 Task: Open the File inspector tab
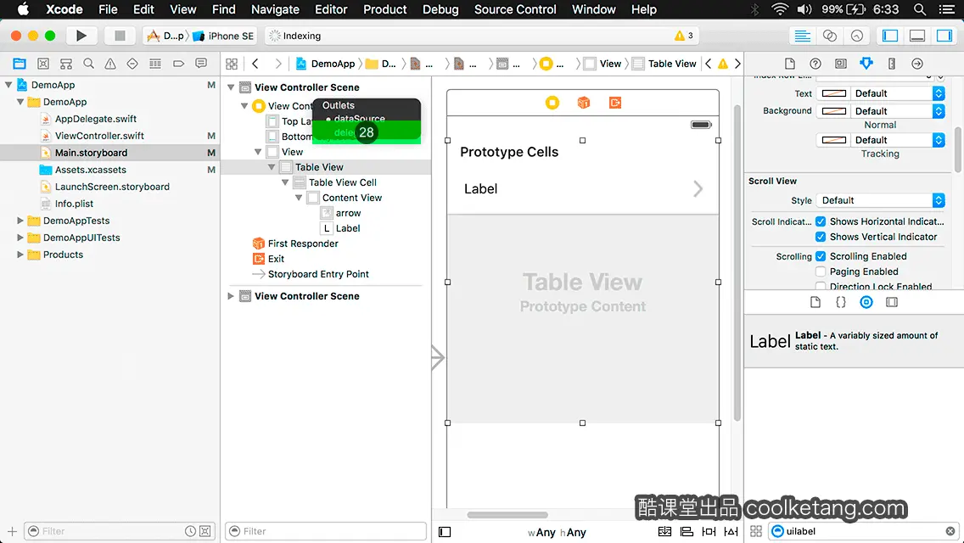(x=790, y=64)
